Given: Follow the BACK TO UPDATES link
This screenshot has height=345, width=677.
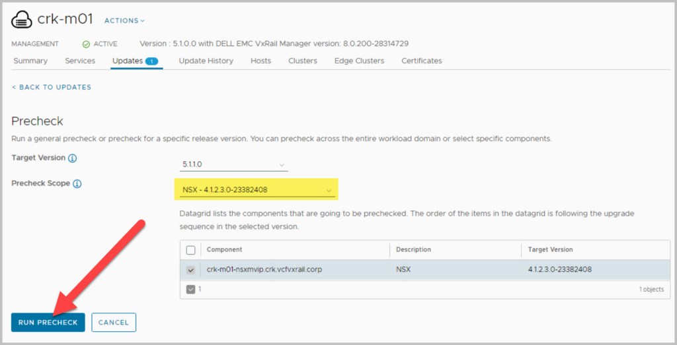Looking at the screenshot, I should coord(52,87).
